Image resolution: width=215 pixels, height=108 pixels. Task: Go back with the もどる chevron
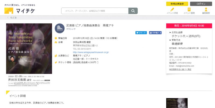[x=8, y=17]
